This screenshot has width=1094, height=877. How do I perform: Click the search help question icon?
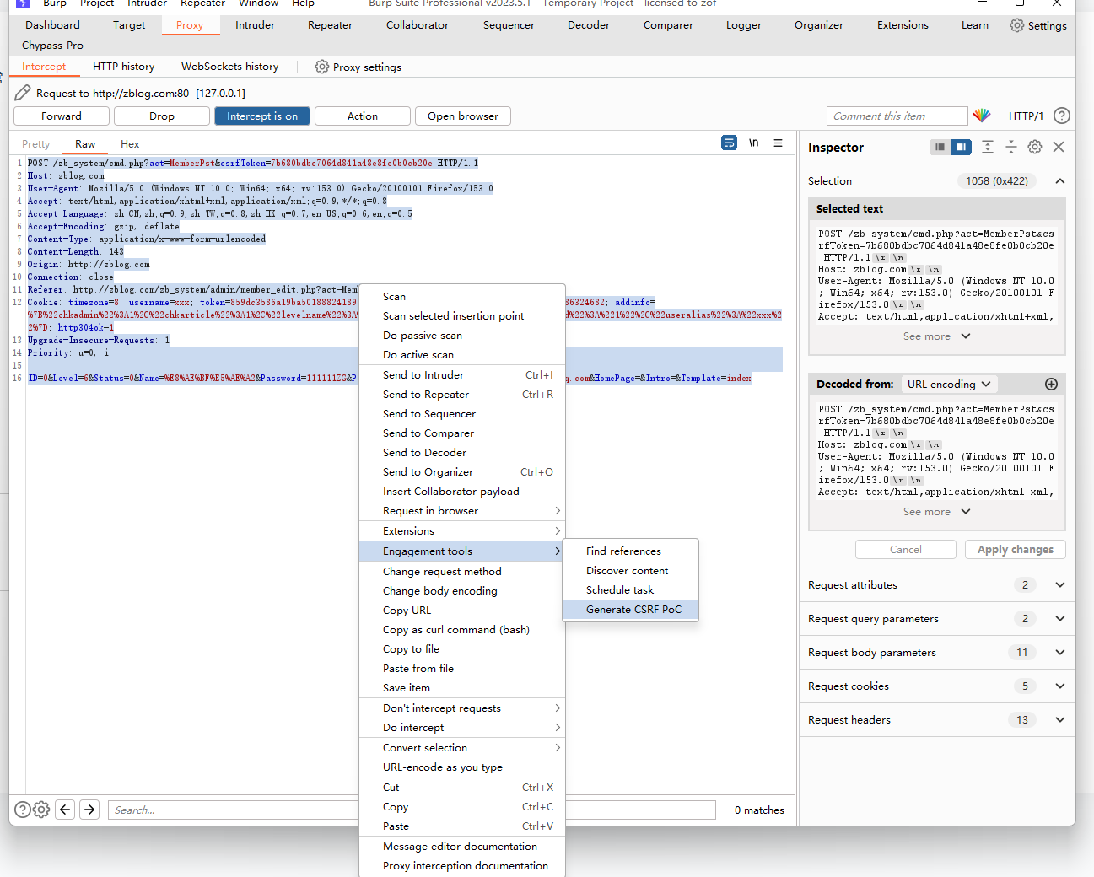[23, 810]
